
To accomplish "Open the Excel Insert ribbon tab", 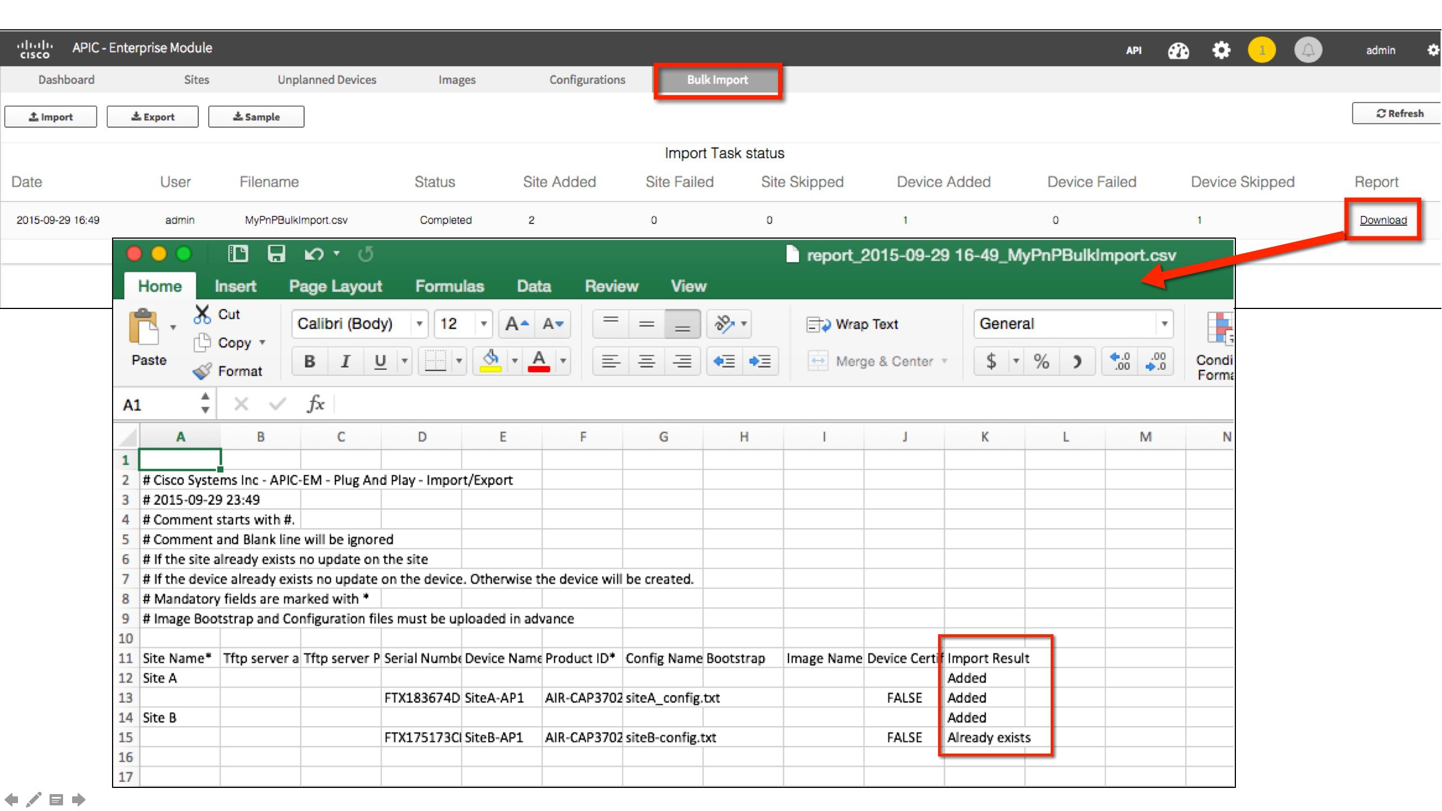I will click(235, 286).
